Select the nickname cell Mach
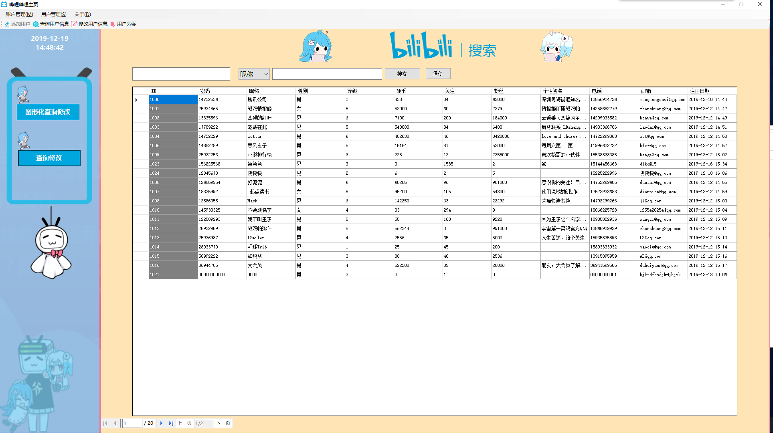773x436 pixels. pos(271,201)
